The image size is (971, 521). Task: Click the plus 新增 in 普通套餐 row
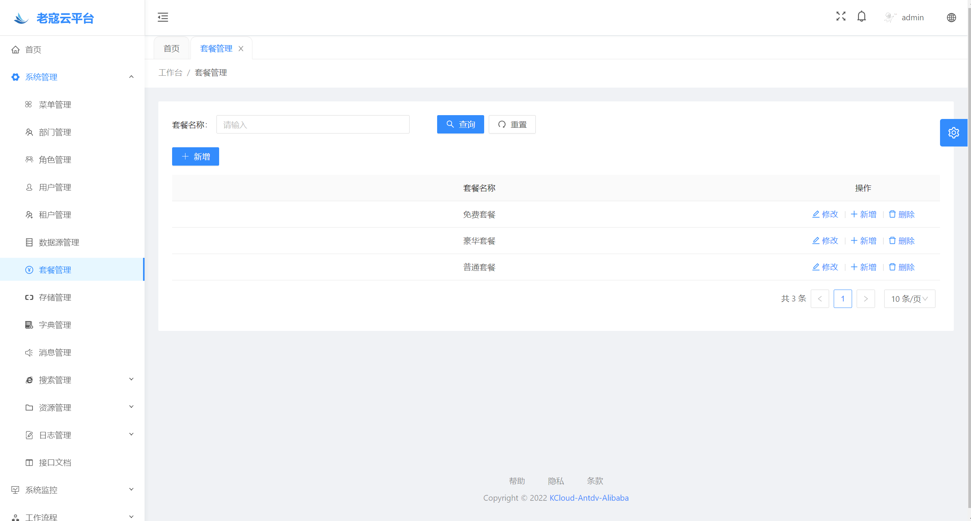863,267
